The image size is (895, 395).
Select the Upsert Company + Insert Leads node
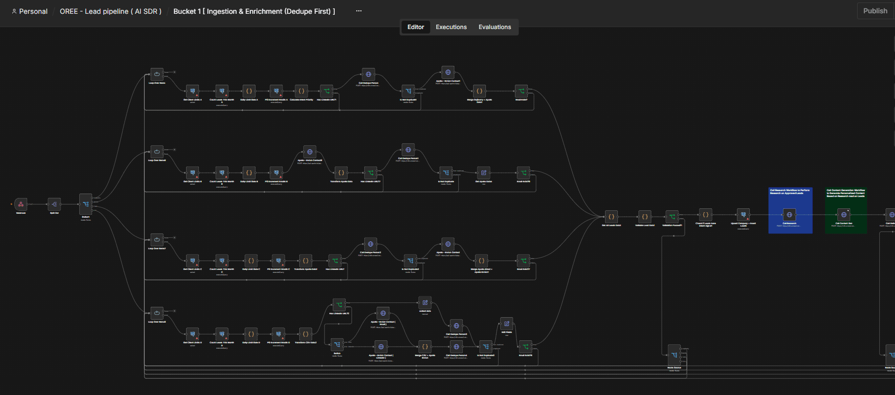(743, 215)
